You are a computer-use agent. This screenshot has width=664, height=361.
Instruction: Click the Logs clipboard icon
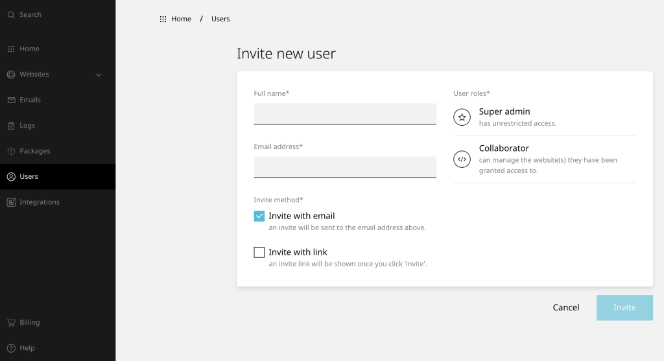pos(11,126)
